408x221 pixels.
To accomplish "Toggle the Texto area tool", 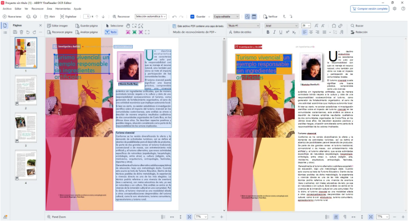I will pos(111,32).
